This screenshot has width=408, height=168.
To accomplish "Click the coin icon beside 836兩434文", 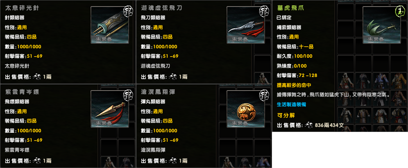I will (x=309, y=125).
